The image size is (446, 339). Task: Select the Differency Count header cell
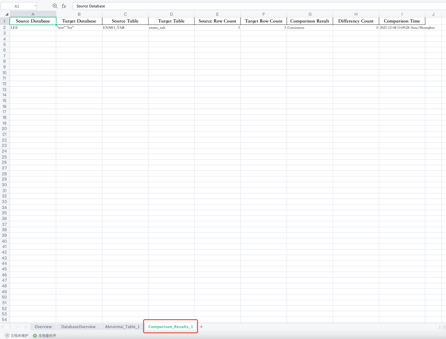(356, 21)
